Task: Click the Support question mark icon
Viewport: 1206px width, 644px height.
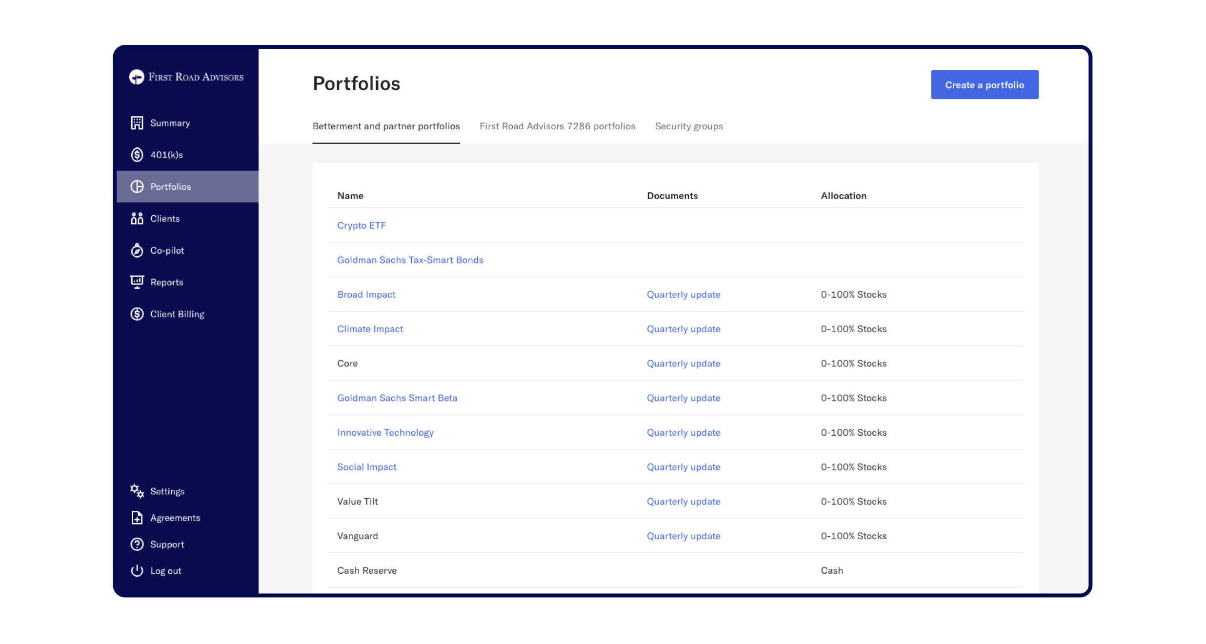Action: click(137, 544)
